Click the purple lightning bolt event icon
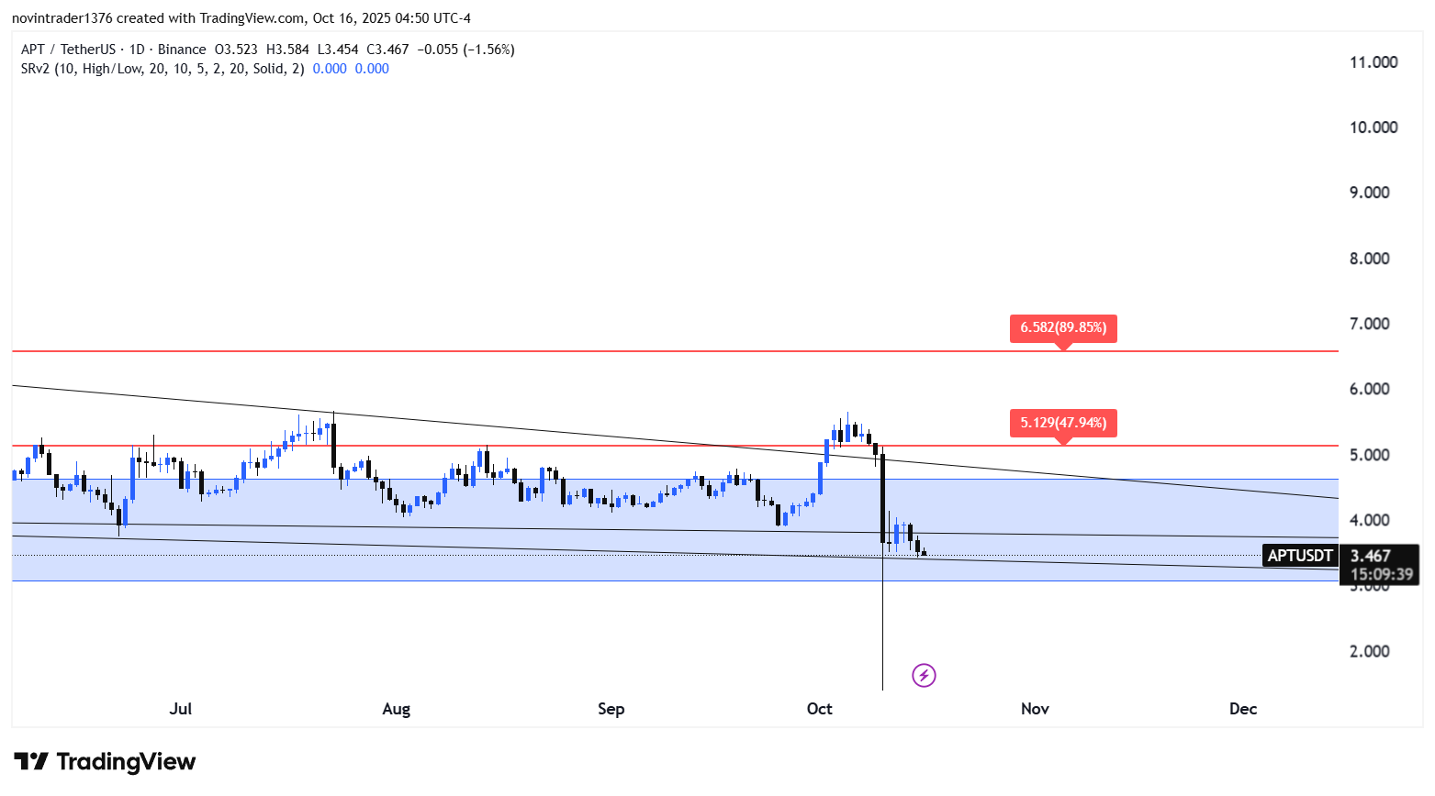Image resolution: width=1435 pixels, height=796 pixels. coord(924,676)
